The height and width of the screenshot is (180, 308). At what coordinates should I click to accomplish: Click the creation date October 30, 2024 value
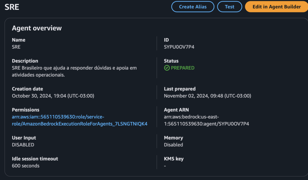[x=53, y=96]
